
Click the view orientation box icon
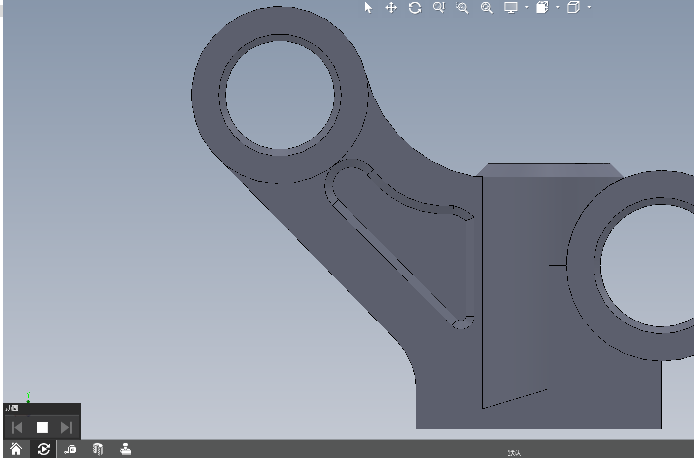tap(543, 7)
